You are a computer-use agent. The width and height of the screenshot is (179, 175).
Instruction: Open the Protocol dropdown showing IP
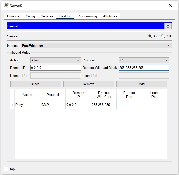[144, 60]
